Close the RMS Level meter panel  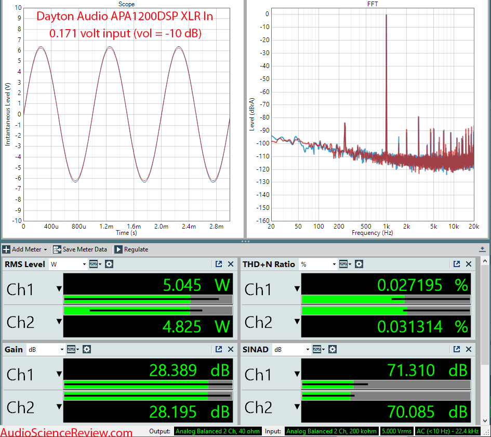[x=231, y=264]
